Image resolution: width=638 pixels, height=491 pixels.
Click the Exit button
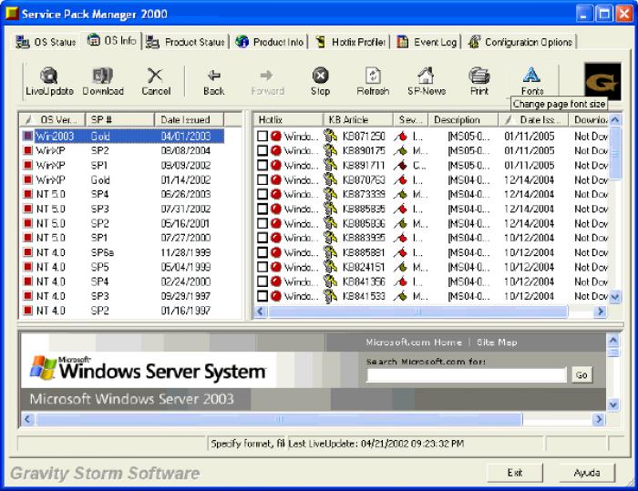[515, 473]
